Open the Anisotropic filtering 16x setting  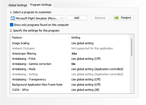point(74,54)
